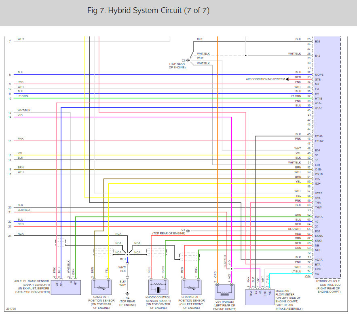The height and width of the screenshot is (321, 357).
Task: Click the A1A+ terminal label
Action: [318, 108]
